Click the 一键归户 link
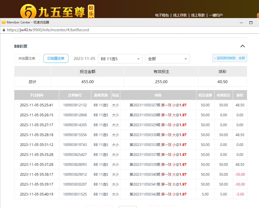 coord(216,15)
